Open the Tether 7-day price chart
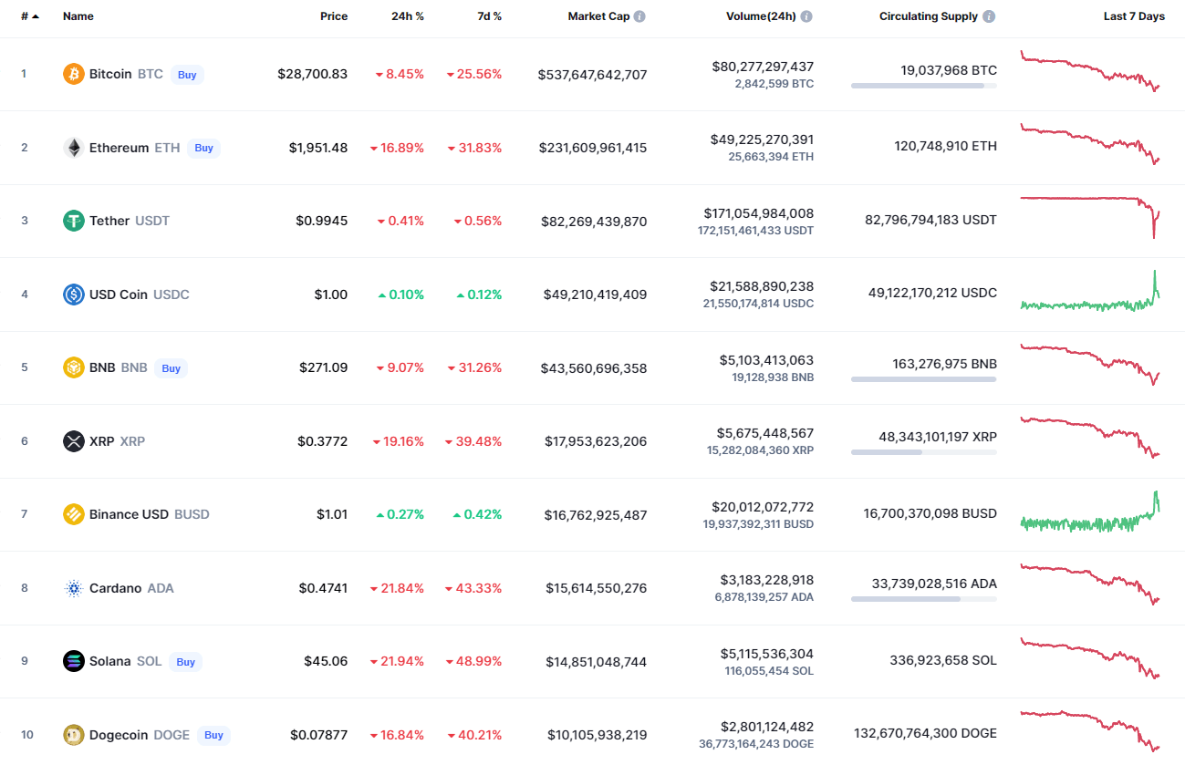The width and height of the screenshot is (1185, 765). [x=1089, y=217]
